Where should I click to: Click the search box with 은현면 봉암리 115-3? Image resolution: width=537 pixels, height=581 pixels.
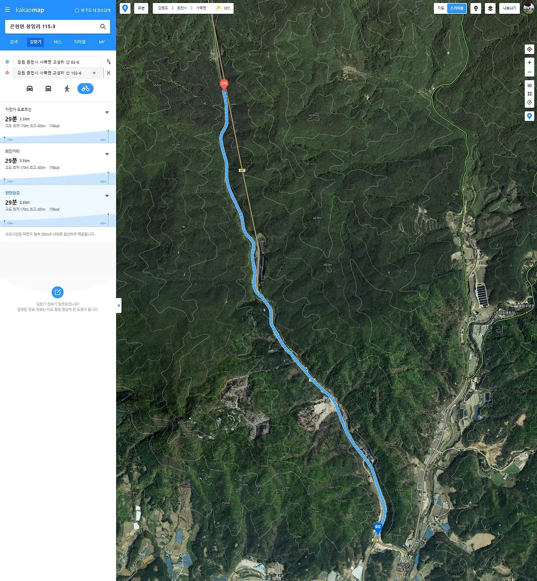pyautogui.click(x=52, y=26)
